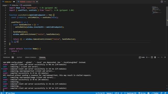Click the export default function Home line
168x94 pixels.
(x=25, y=49)
